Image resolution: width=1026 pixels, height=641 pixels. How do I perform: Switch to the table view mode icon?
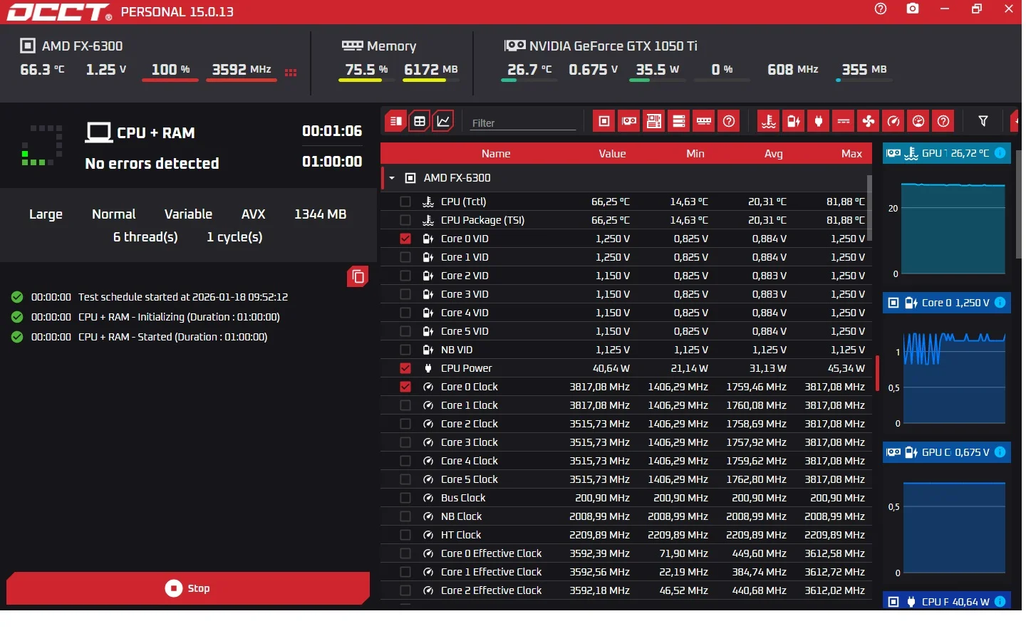(420, 121)
